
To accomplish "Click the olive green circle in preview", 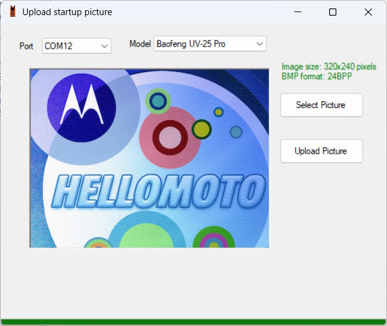I will pos(201,129).
